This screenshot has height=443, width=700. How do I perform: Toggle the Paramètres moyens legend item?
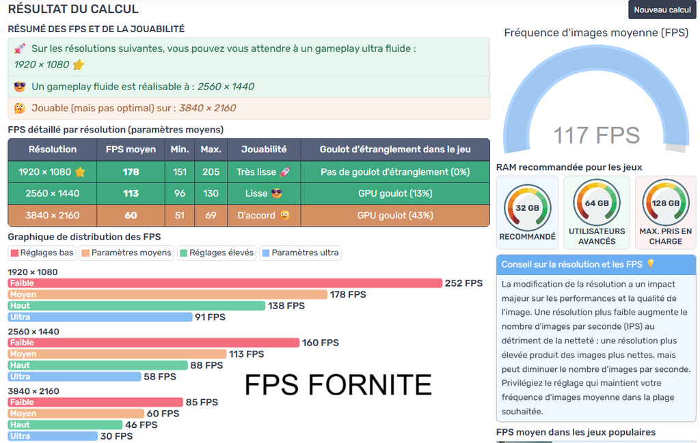coord(126,253)
